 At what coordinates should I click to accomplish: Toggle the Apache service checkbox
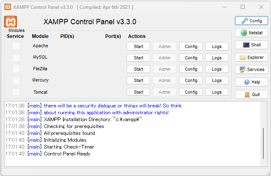coord(16,46)
